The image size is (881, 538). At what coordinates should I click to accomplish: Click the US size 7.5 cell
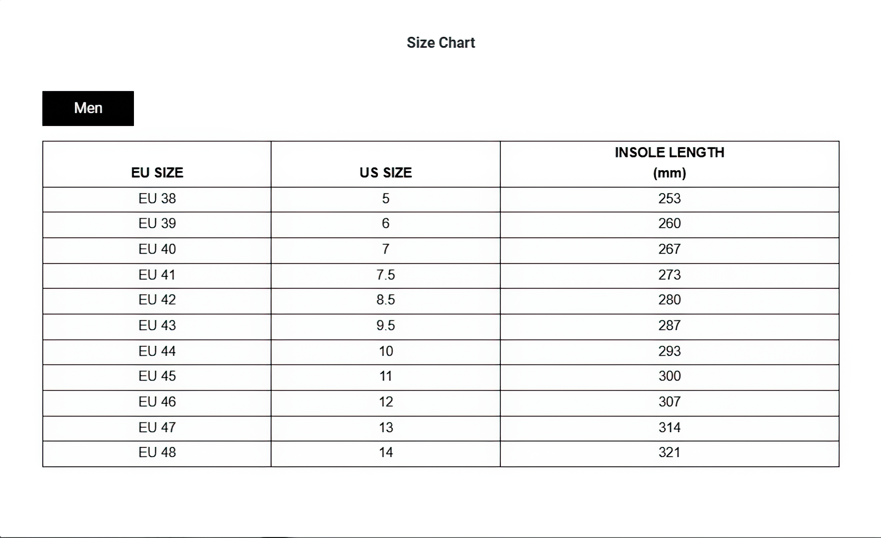(386, 275)
